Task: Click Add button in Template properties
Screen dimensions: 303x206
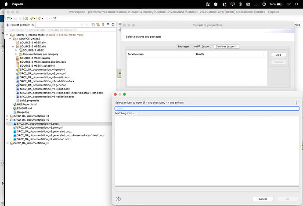Action: point(278,55)
